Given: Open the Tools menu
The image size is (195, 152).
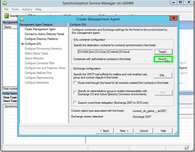Looking at the screenshot, I should pyautogui.click(x=15, y=9).
